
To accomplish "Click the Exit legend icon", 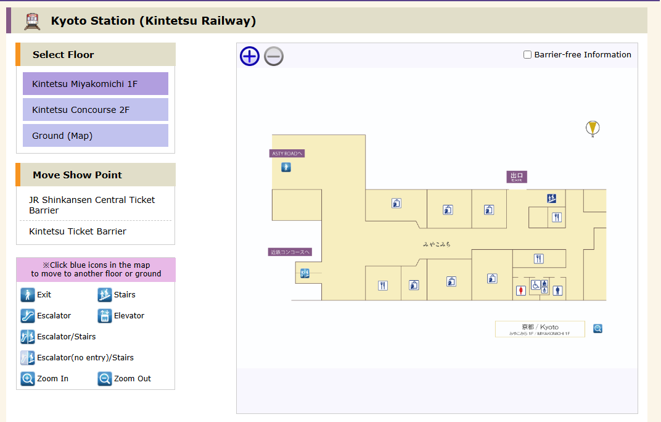I will point(27,294).
